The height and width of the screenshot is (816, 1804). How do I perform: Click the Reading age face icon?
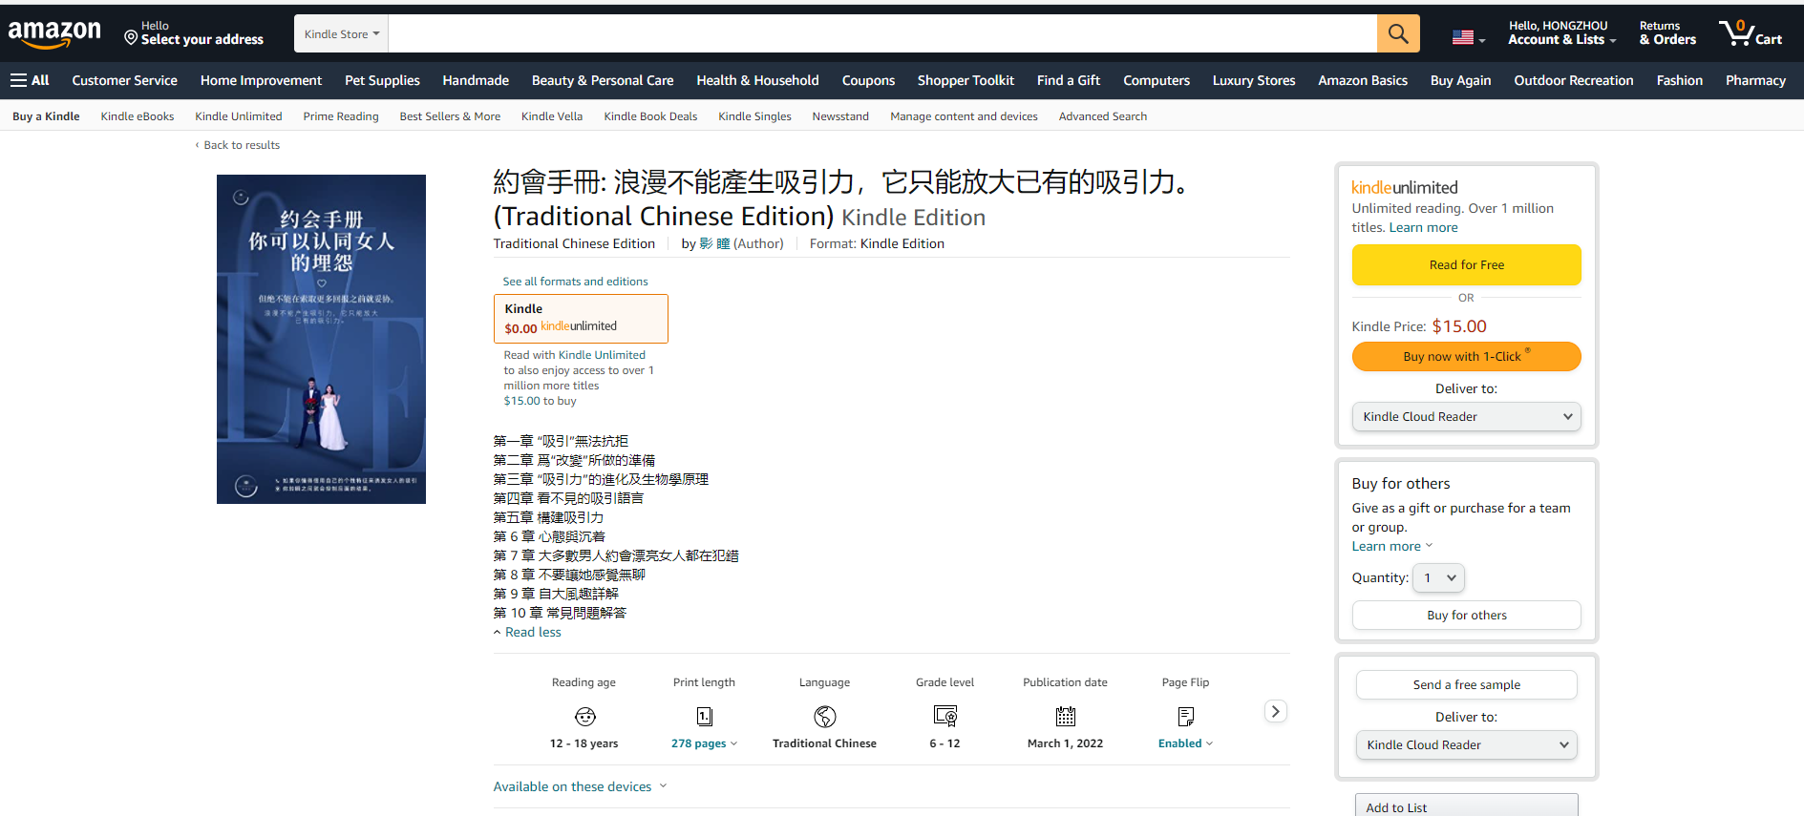pyautogui.click(x=584, y=716)
